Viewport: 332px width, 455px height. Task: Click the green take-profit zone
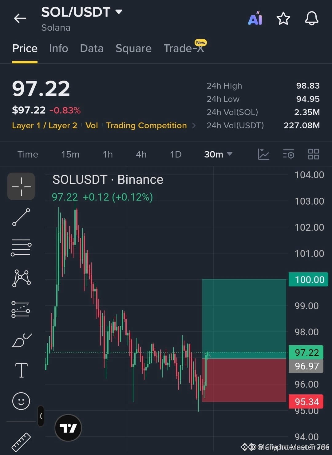point(244,319)
